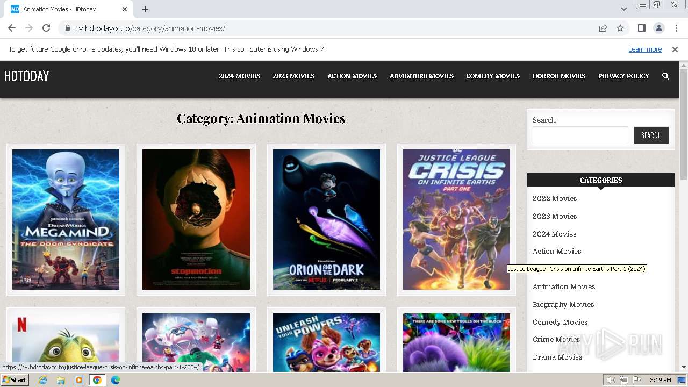
Task: Open Chrome side panel
Action: click(x=642, y=28)
